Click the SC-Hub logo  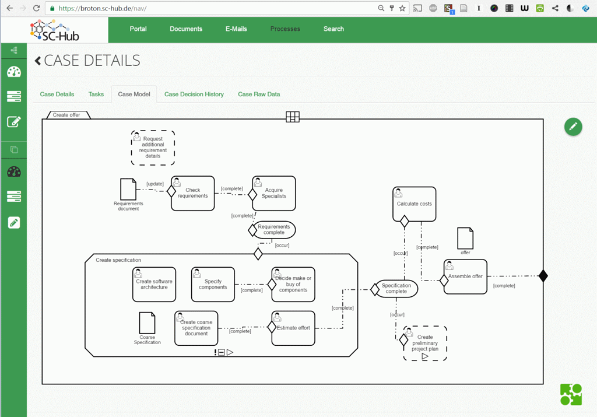tap(55, 30)
